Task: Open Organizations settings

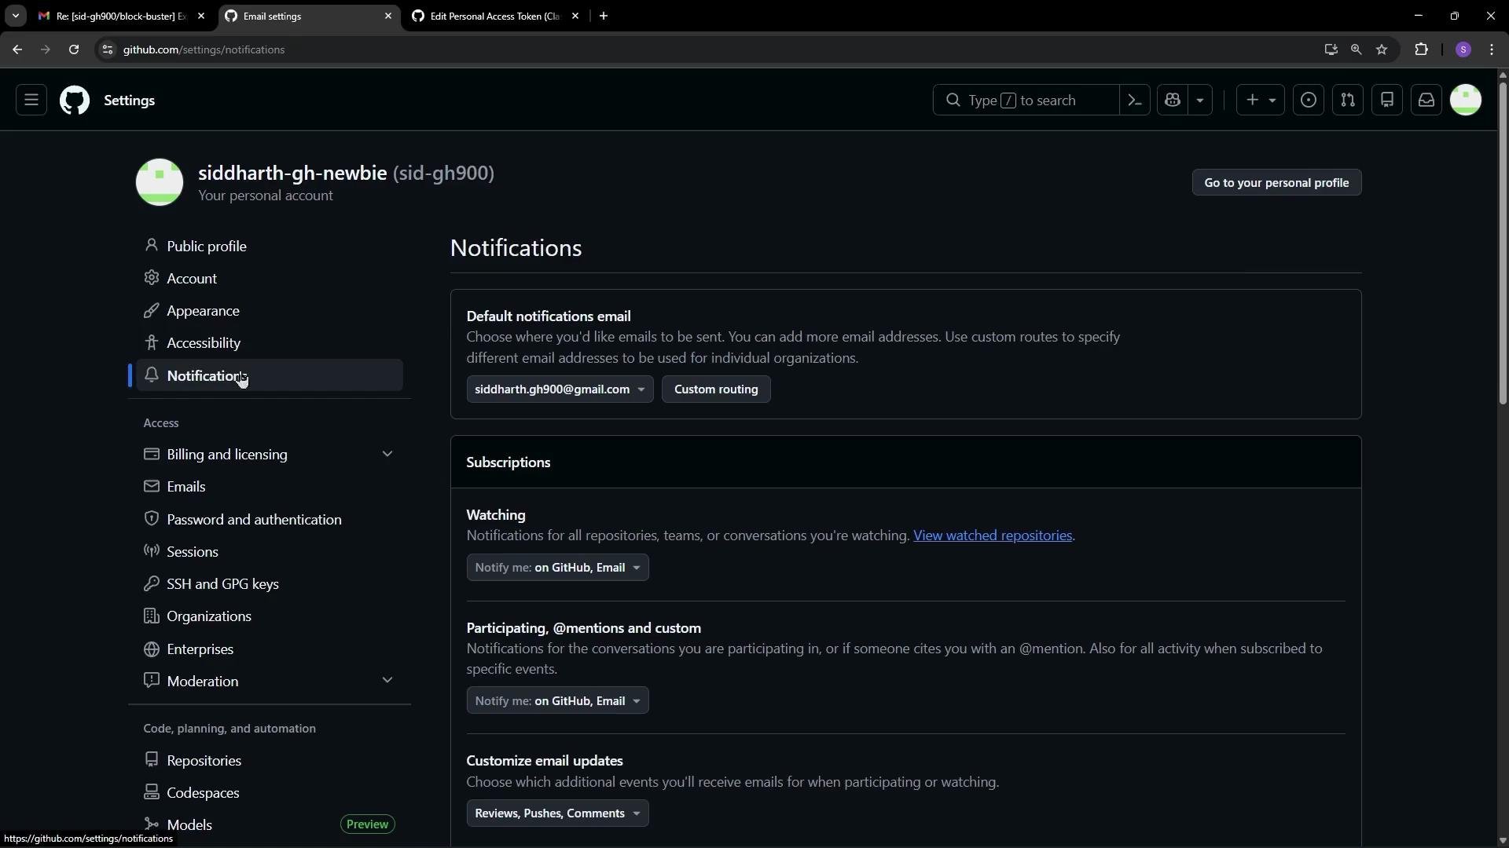Action: [270, 616]
